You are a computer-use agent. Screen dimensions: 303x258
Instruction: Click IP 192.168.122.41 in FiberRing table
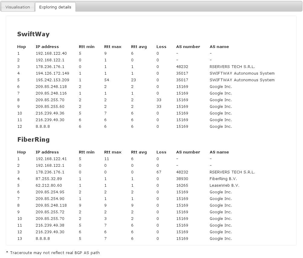(51, 159)
